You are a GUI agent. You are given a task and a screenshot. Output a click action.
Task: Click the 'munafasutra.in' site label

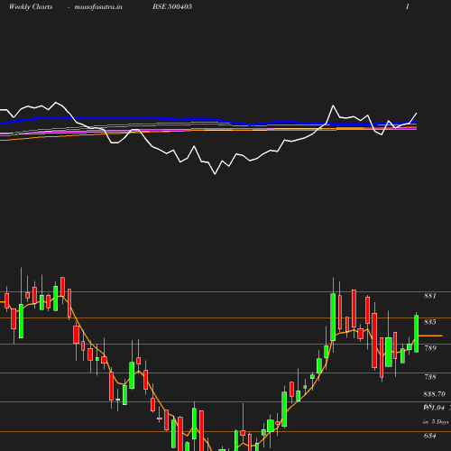tap(98, 6)
